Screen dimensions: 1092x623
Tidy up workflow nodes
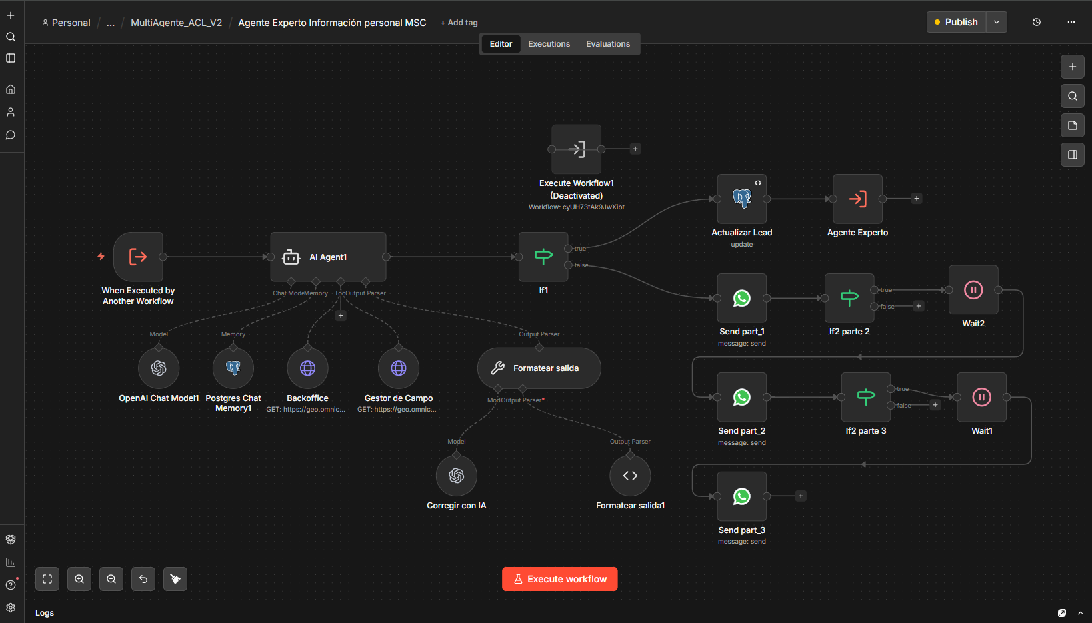tap(175, 579)
